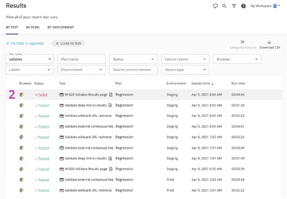Click Regression plan in the Failed row
The image size is (287, 199).
(x=124, y=95)
